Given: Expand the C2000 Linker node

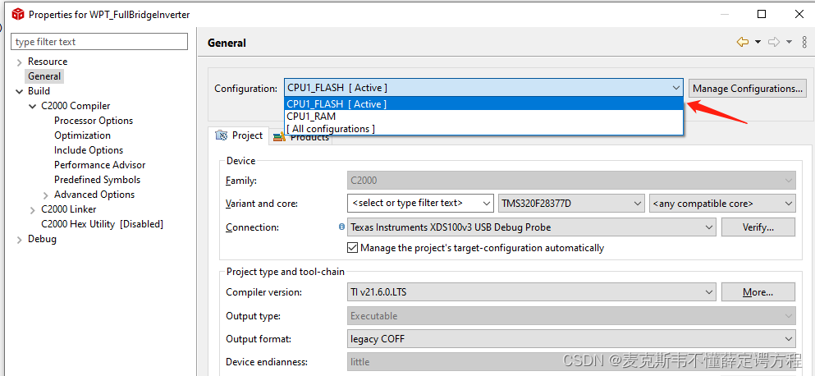Looking at the screenshot, I should (x=33, y=210).
